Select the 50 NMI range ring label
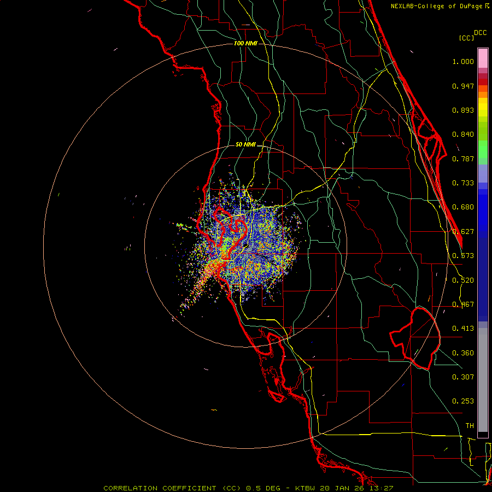492x492 pixels. pyautogui.click(x=245, y=144)
